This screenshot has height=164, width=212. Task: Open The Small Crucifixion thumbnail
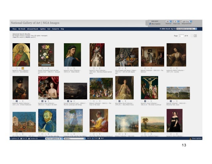(x=150, y=88)
